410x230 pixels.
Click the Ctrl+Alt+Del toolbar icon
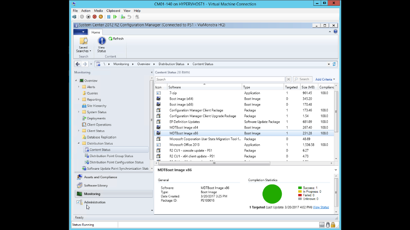74,17
